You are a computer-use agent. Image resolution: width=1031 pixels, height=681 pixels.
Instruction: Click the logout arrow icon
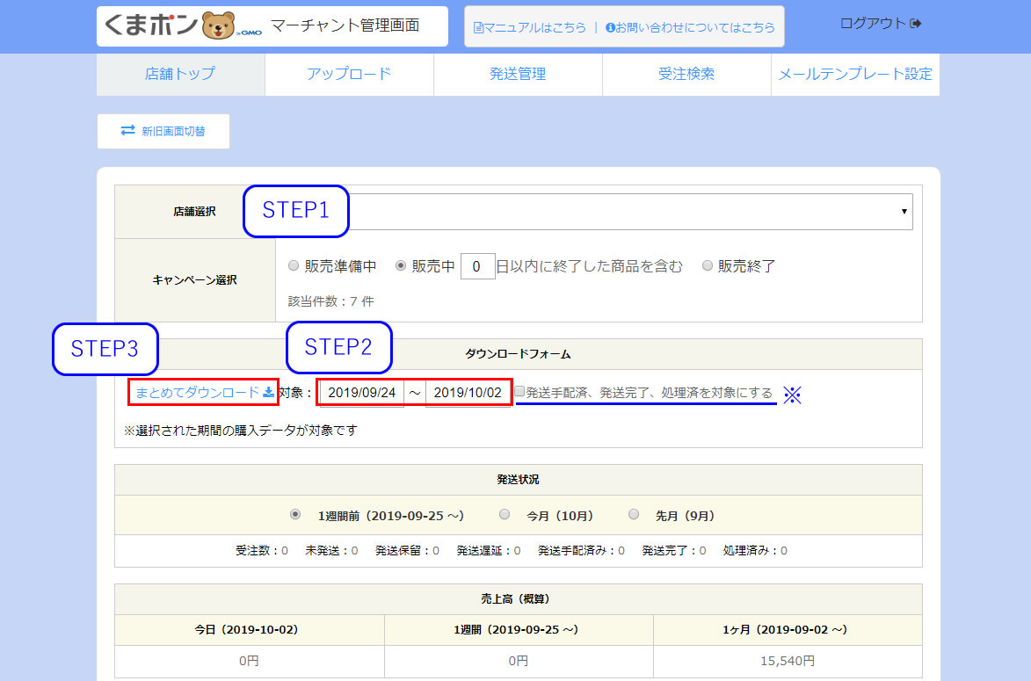coord(916,23)
